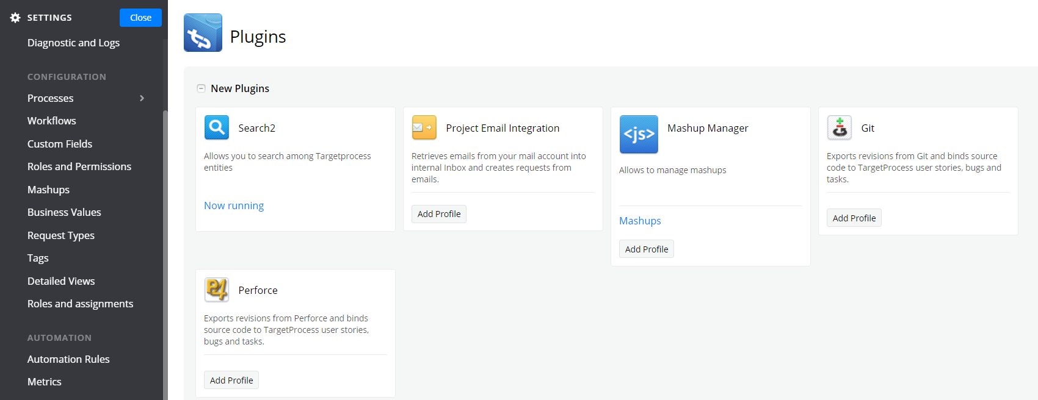Expand the Processes submenu arrow

[x=142, y=98]
